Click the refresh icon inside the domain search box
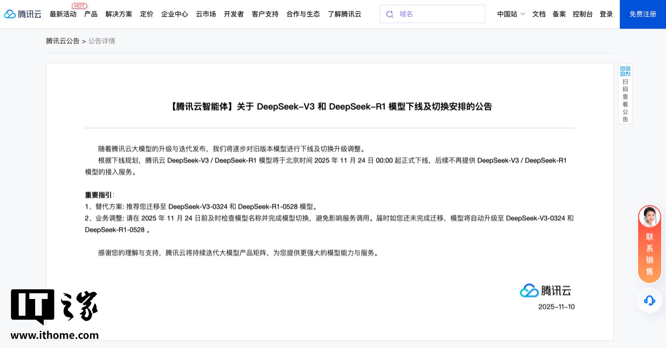 pyautogui.click(x=390, y=14)
